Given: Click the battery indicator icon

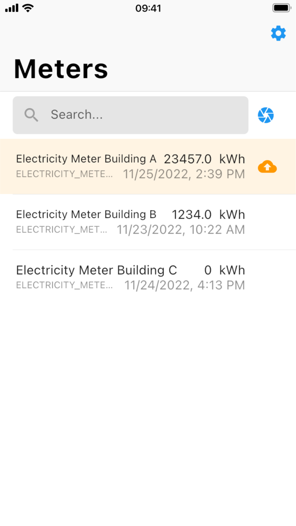Looking at the screenshot, I should (x=281, y=8).
